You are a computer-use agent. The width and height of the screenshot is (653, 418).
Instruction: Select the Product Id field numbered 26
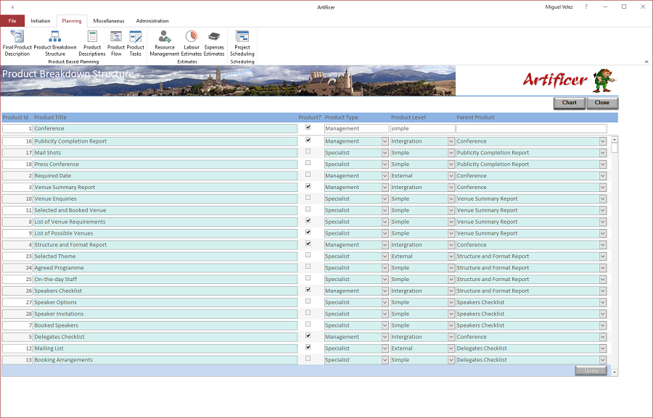(x=17, y=290)
